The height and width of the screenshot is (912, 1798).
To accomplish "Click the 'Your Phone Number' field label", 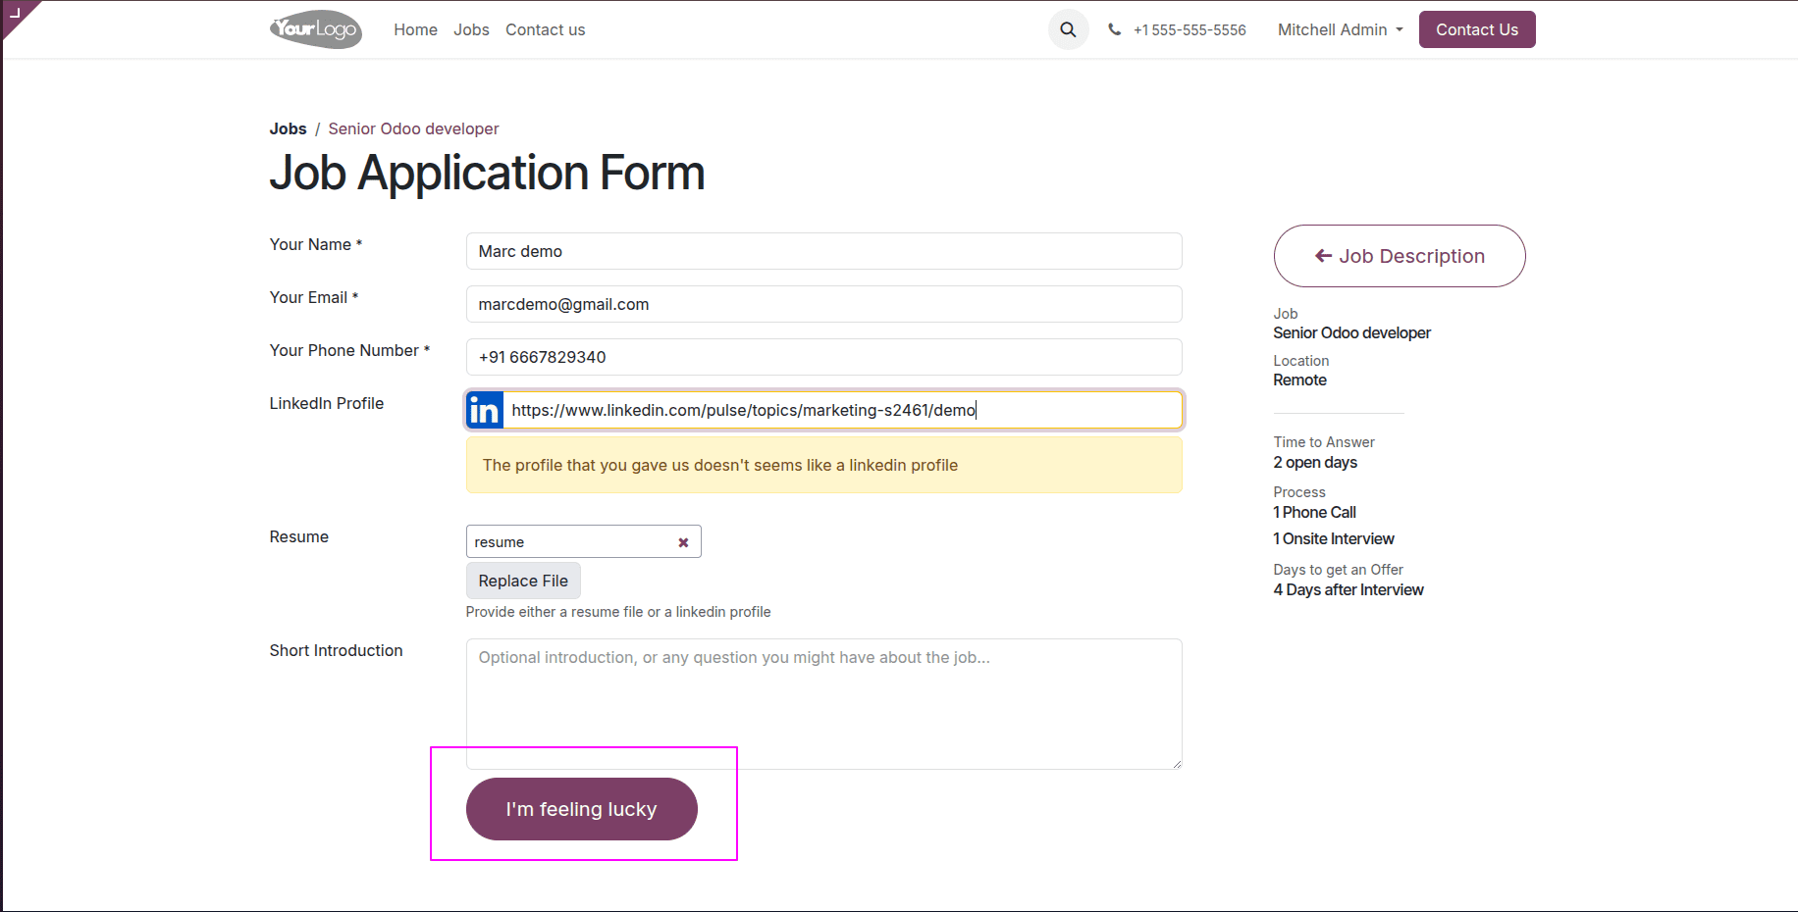I will (349, 350).
